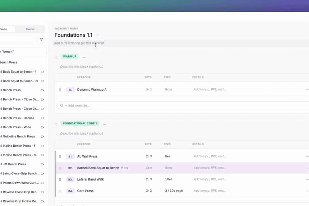Open the exercise filter funnel icon
The image size is (309, 206).
41,40
